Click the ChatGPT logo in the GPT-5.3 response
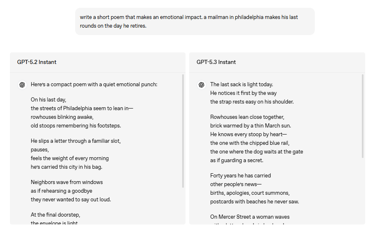 point(202,85)
